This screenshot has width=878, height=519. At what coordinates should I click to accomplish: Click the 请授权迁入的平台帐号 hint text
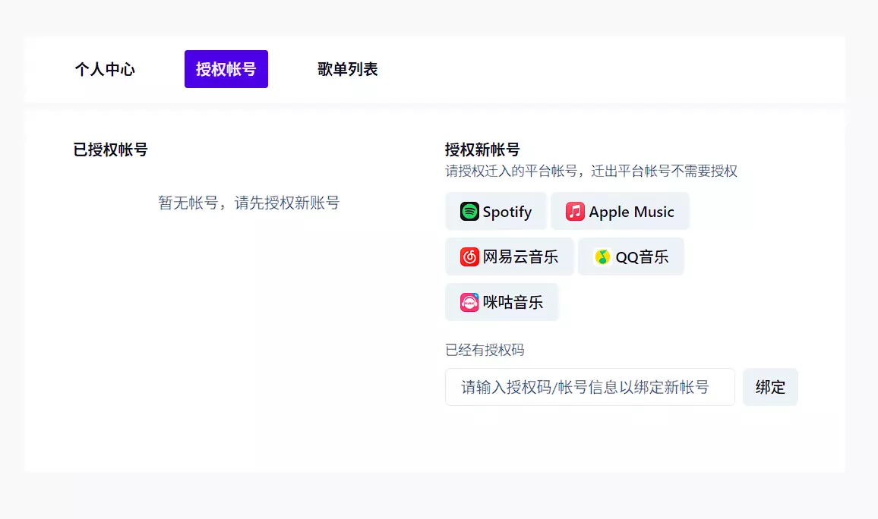[591, 171]
